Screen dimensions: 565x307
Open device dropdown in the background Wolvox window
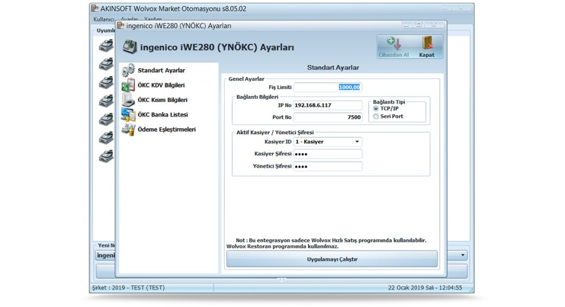coord(463,255)
